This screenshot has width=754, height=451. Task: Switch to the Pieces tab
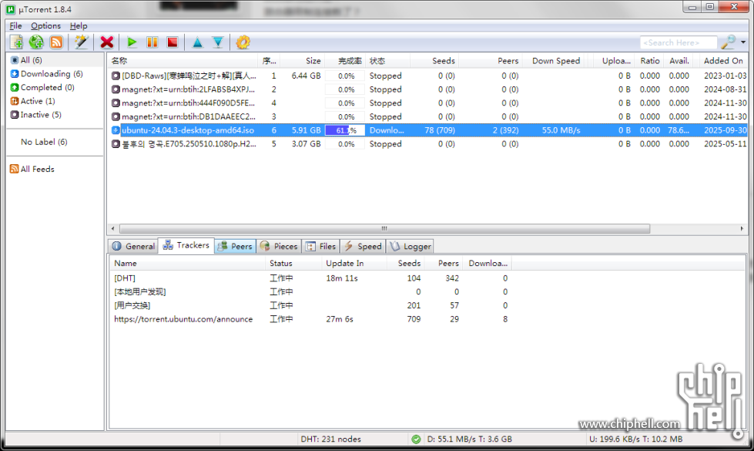coord(279,246)
